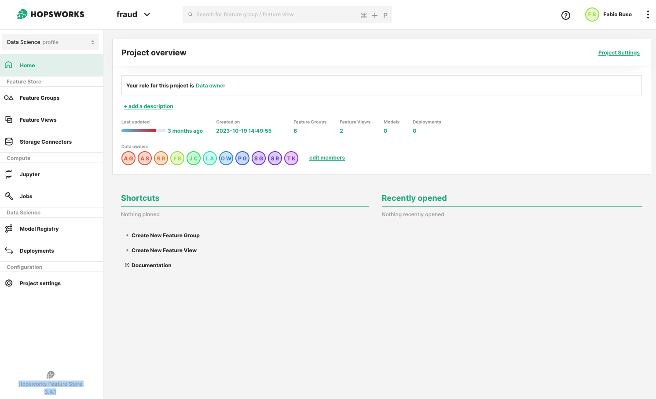Click the Jupyter icon in sidebar
656x399 pixels.
(9, 174)
